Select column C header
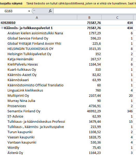Viewport: 136px width, 155px height. (117, 17)
